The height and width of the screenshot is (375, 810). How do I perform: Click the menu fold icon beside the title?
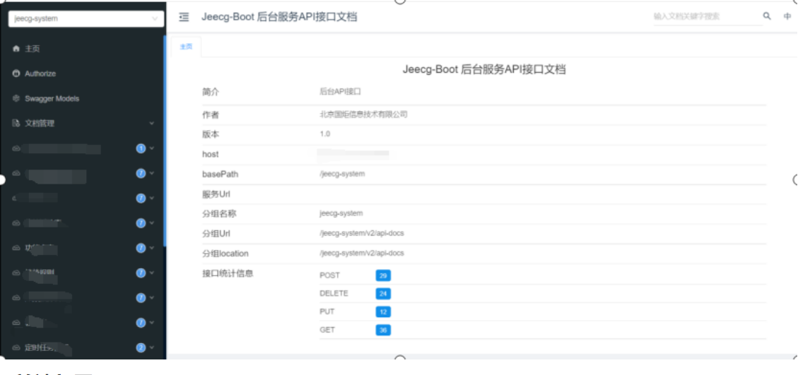coord(184,17)
